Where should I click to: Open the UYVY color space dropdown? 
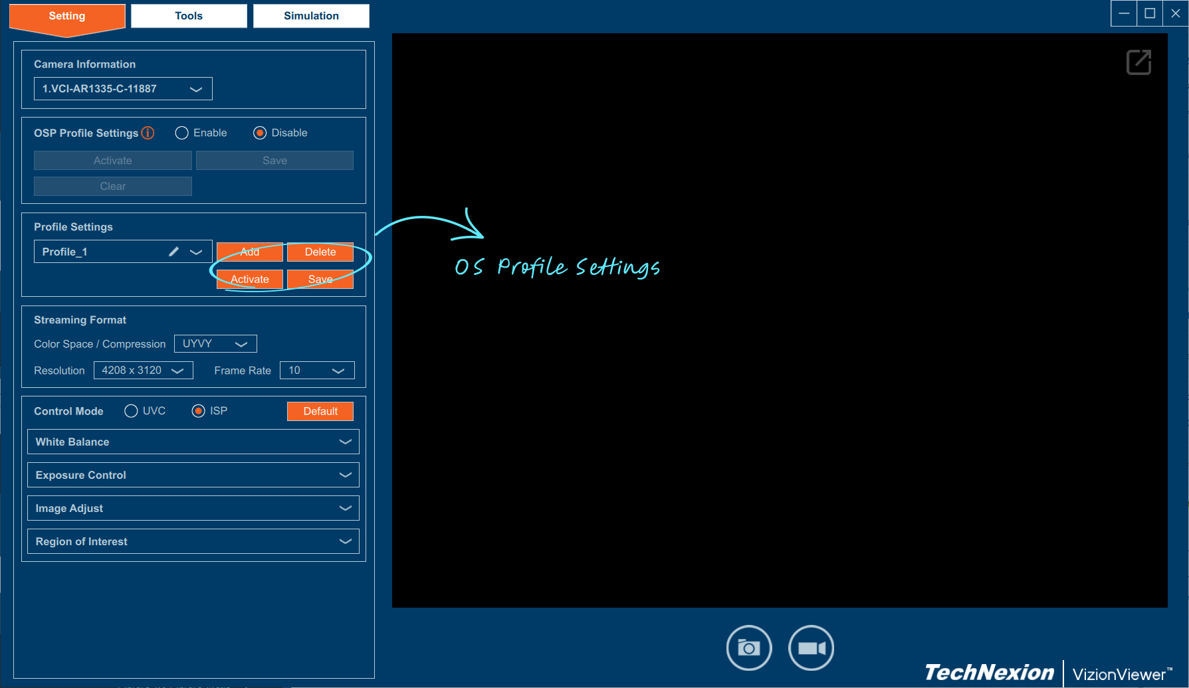pyautogui.click(x=215, y=344)
